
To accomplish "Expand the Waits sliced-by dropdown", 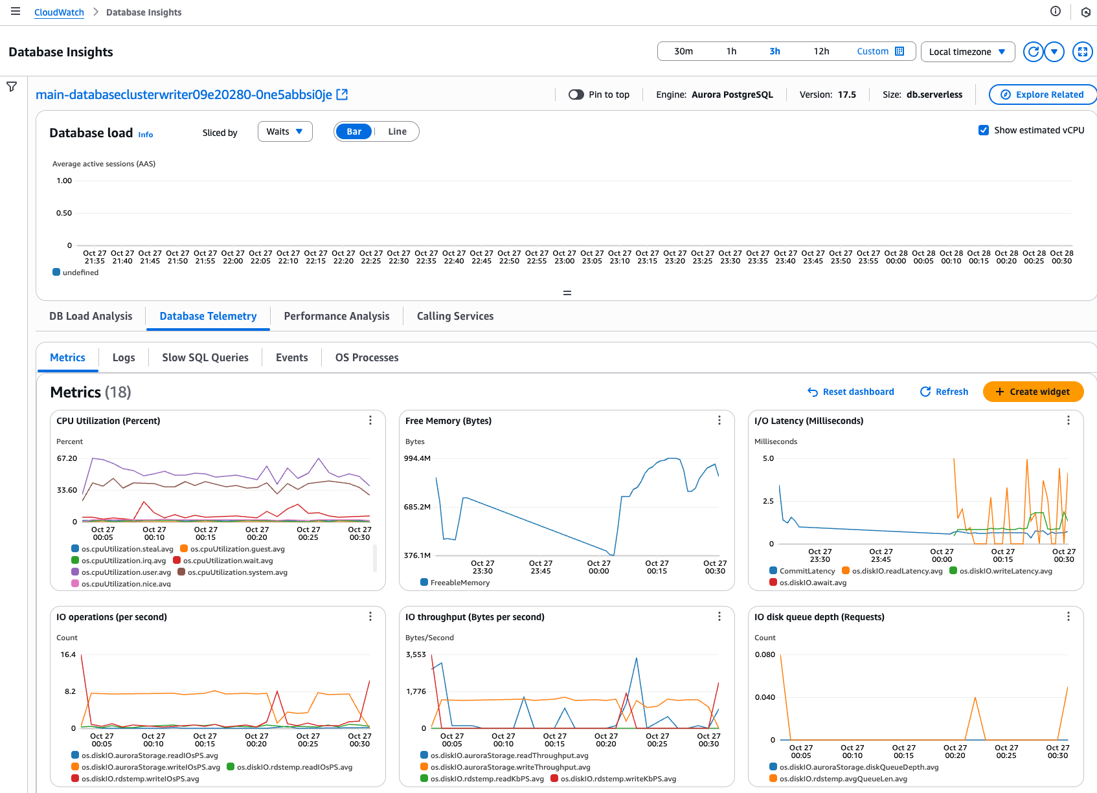I will [285, 131].
